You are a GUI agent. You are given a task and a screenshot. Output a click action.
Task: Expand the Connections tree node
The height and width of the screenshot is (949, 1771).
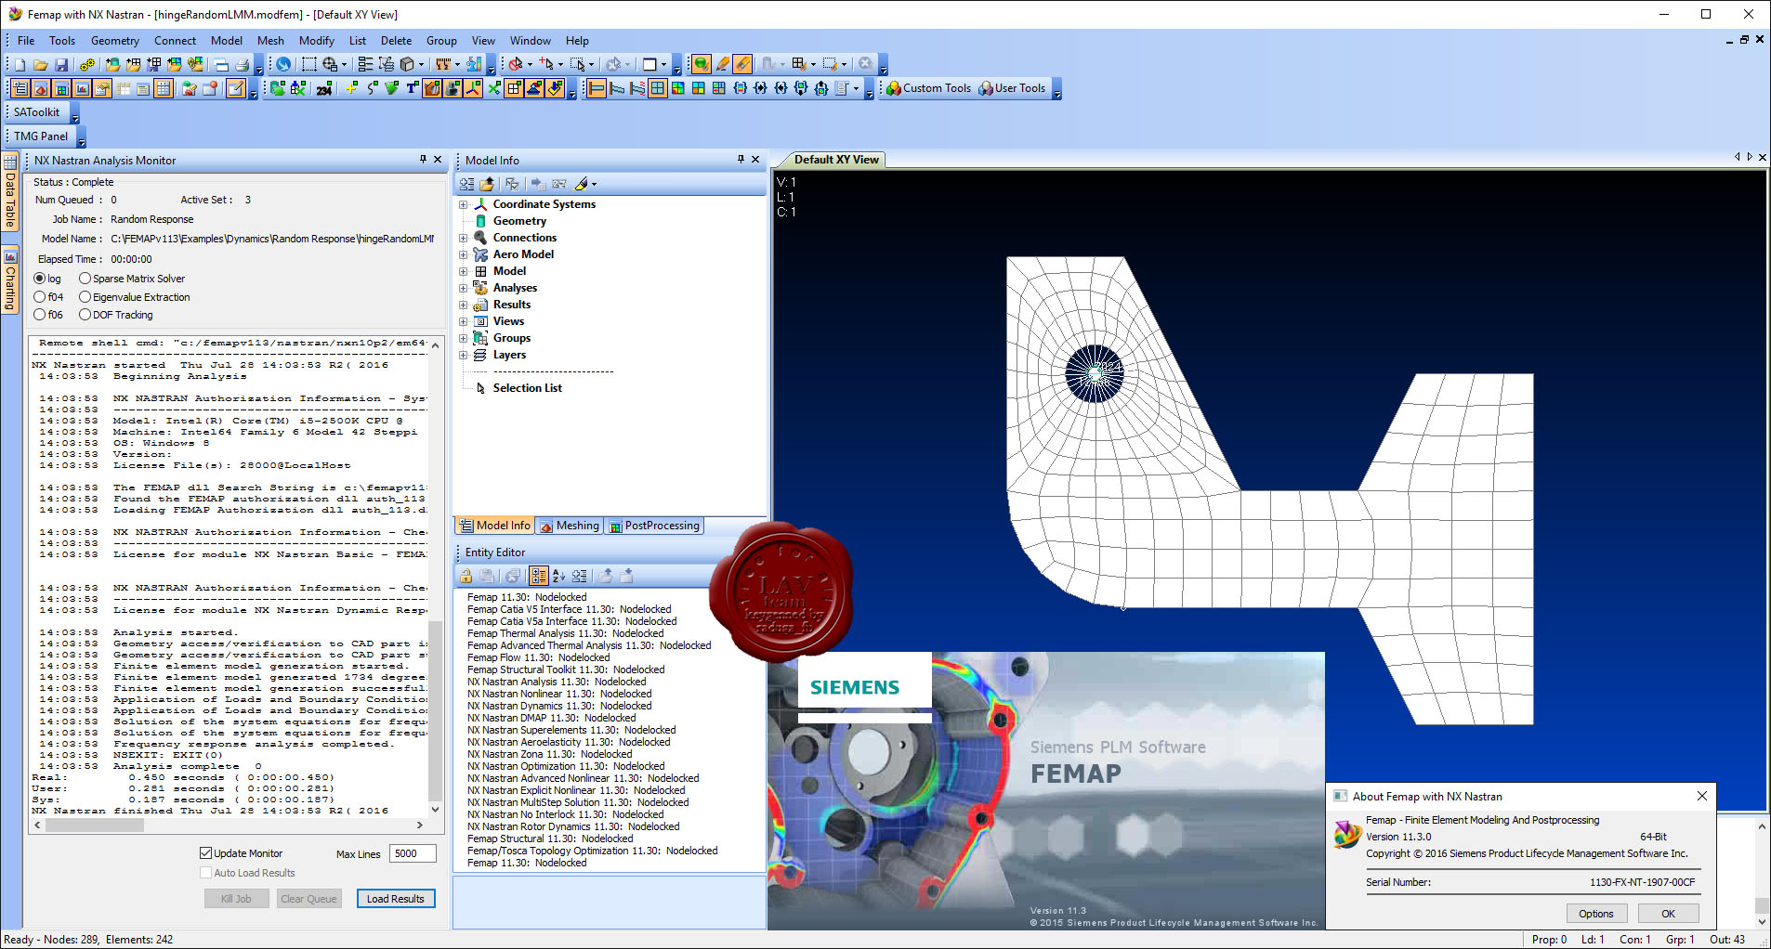click(463, 238)
